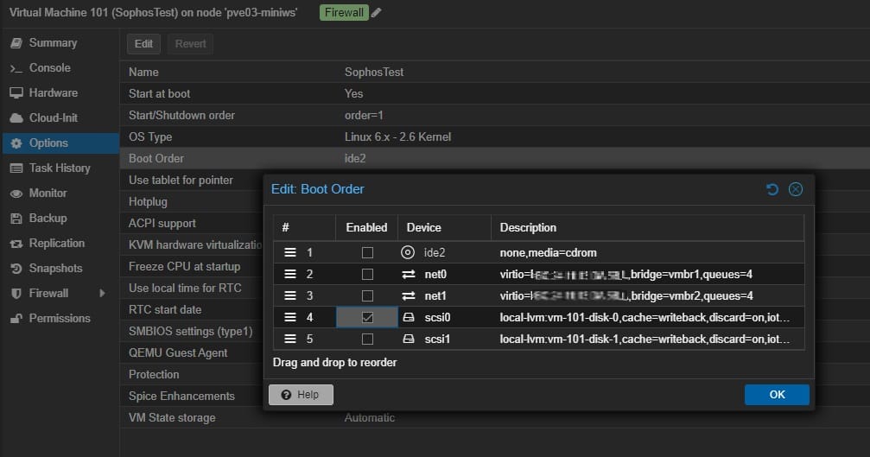Image resolution: width=870 pixels, height=457 pixels.
Task: Click the Firewall tag label
Action: click(x=344, y=12)
